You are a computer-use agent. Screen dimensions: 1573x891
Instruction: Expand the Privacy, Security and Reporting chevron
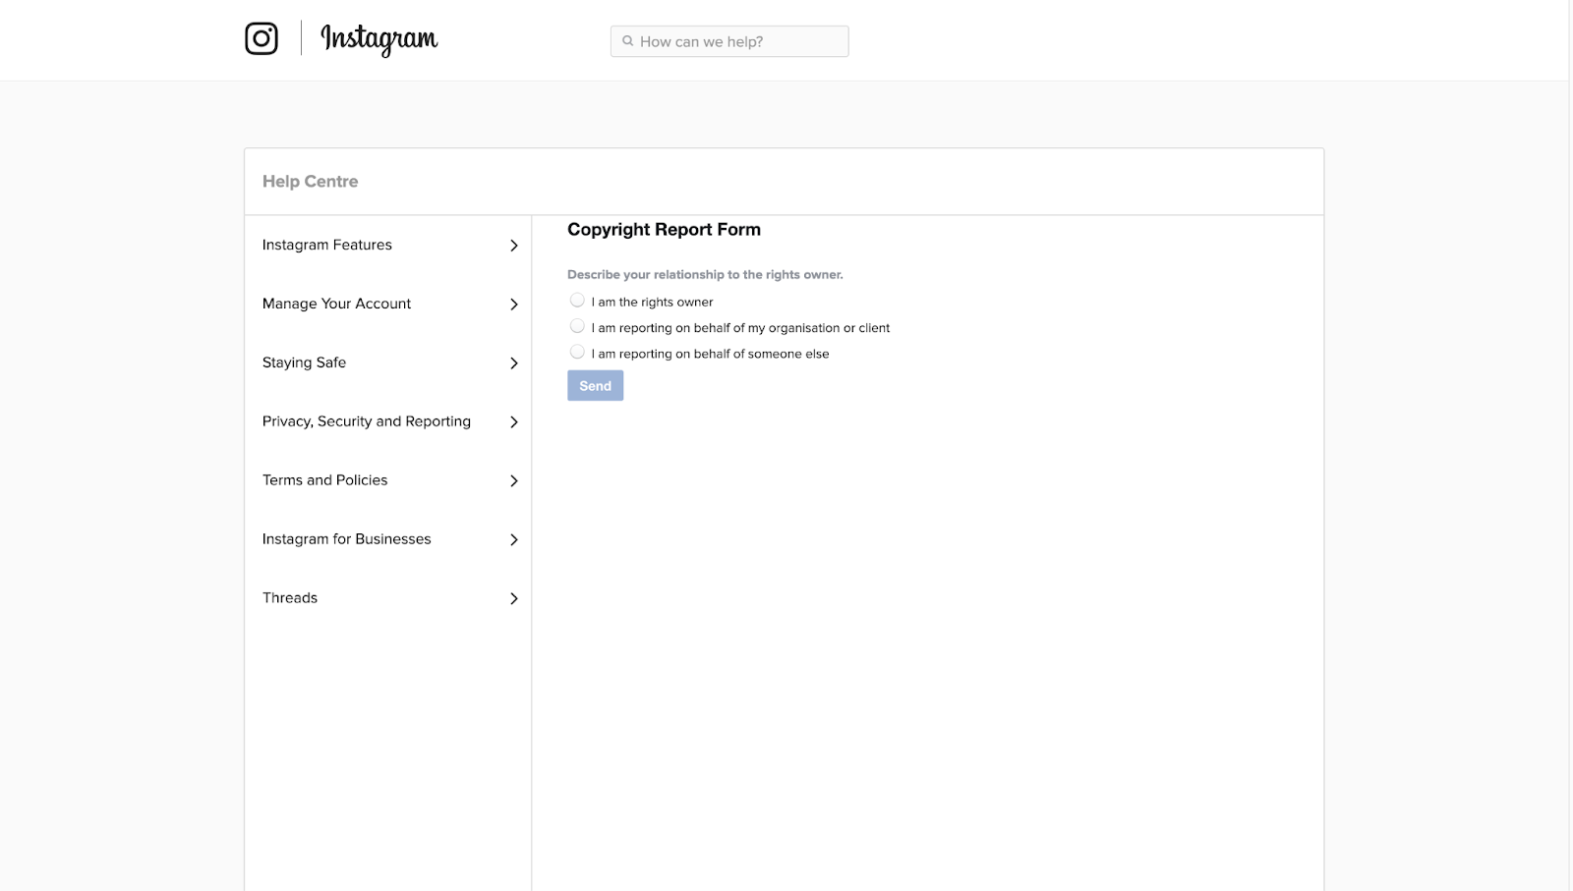click(513, 421)
